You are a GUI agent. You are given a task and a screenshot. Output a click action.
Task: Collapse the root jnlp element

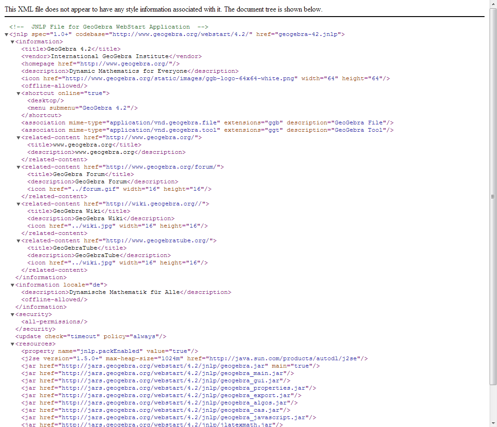click(6, 35)
